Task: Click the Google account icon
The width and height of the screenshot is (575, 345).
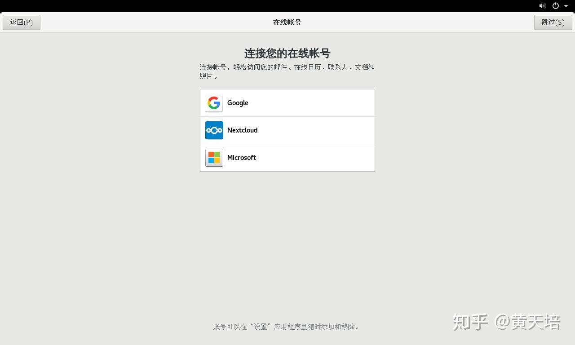Action: [x=214, y=103]
